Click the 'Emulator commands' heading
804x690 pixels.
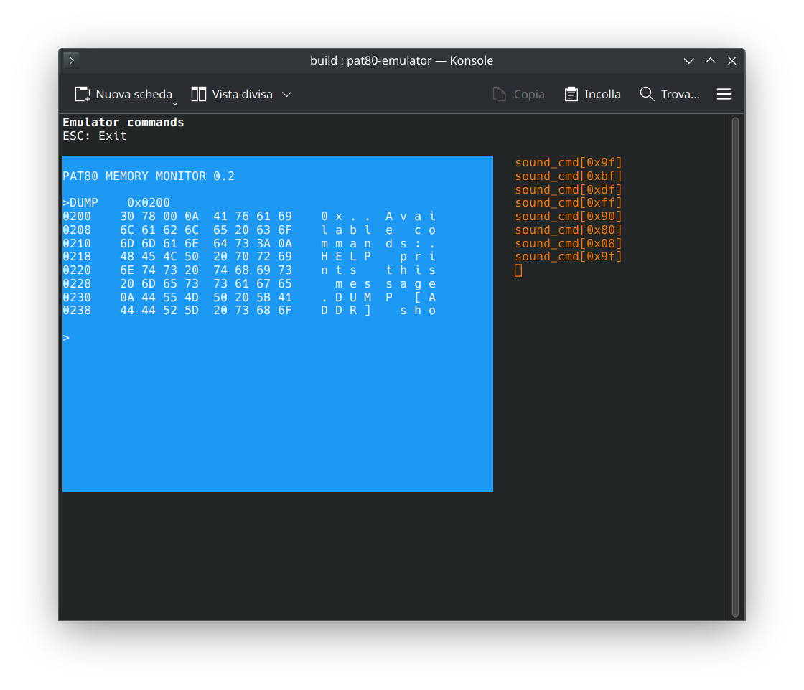(123, 123)
